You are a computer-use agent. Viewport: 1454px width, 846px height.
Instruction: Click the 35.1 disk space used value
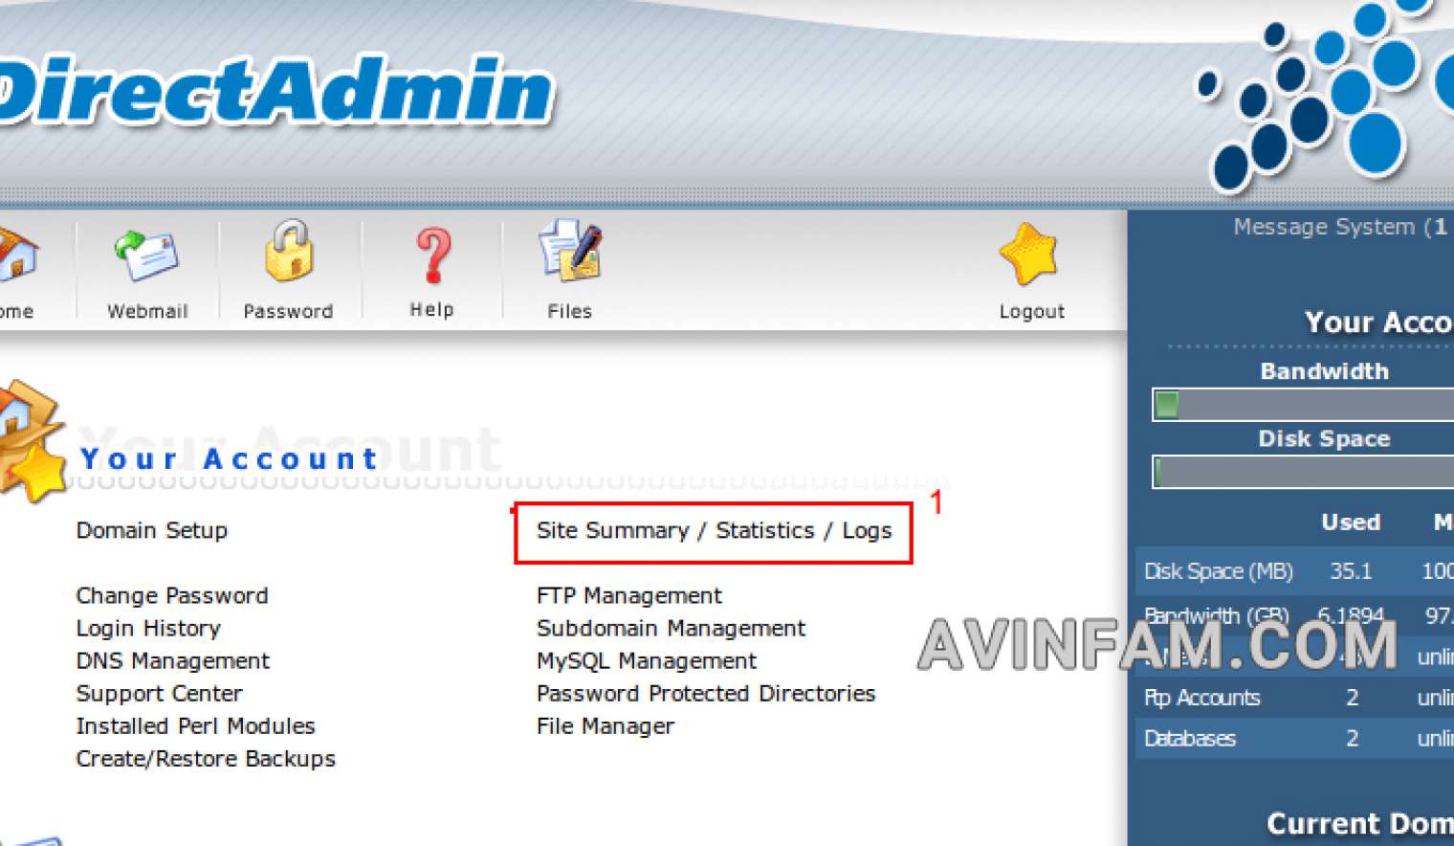point(1351,571)
